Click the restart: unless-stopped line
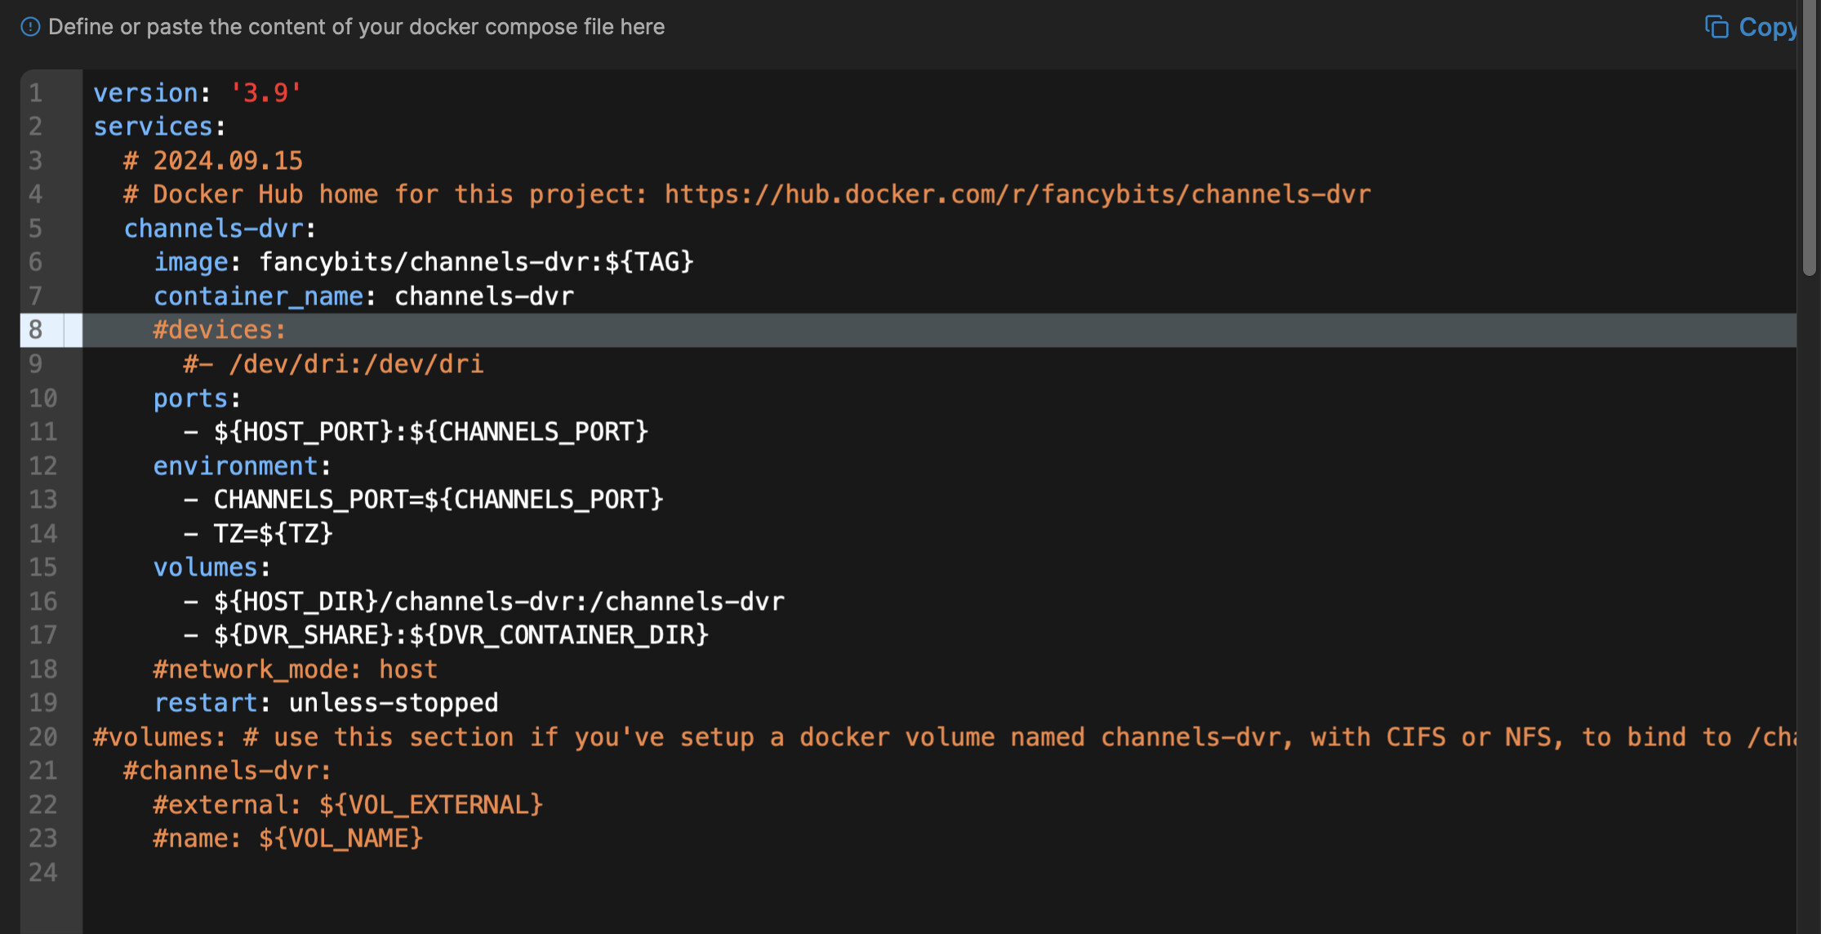This screenshot has width=1821, height=934. pyautogui.click(x=326, y=703)
